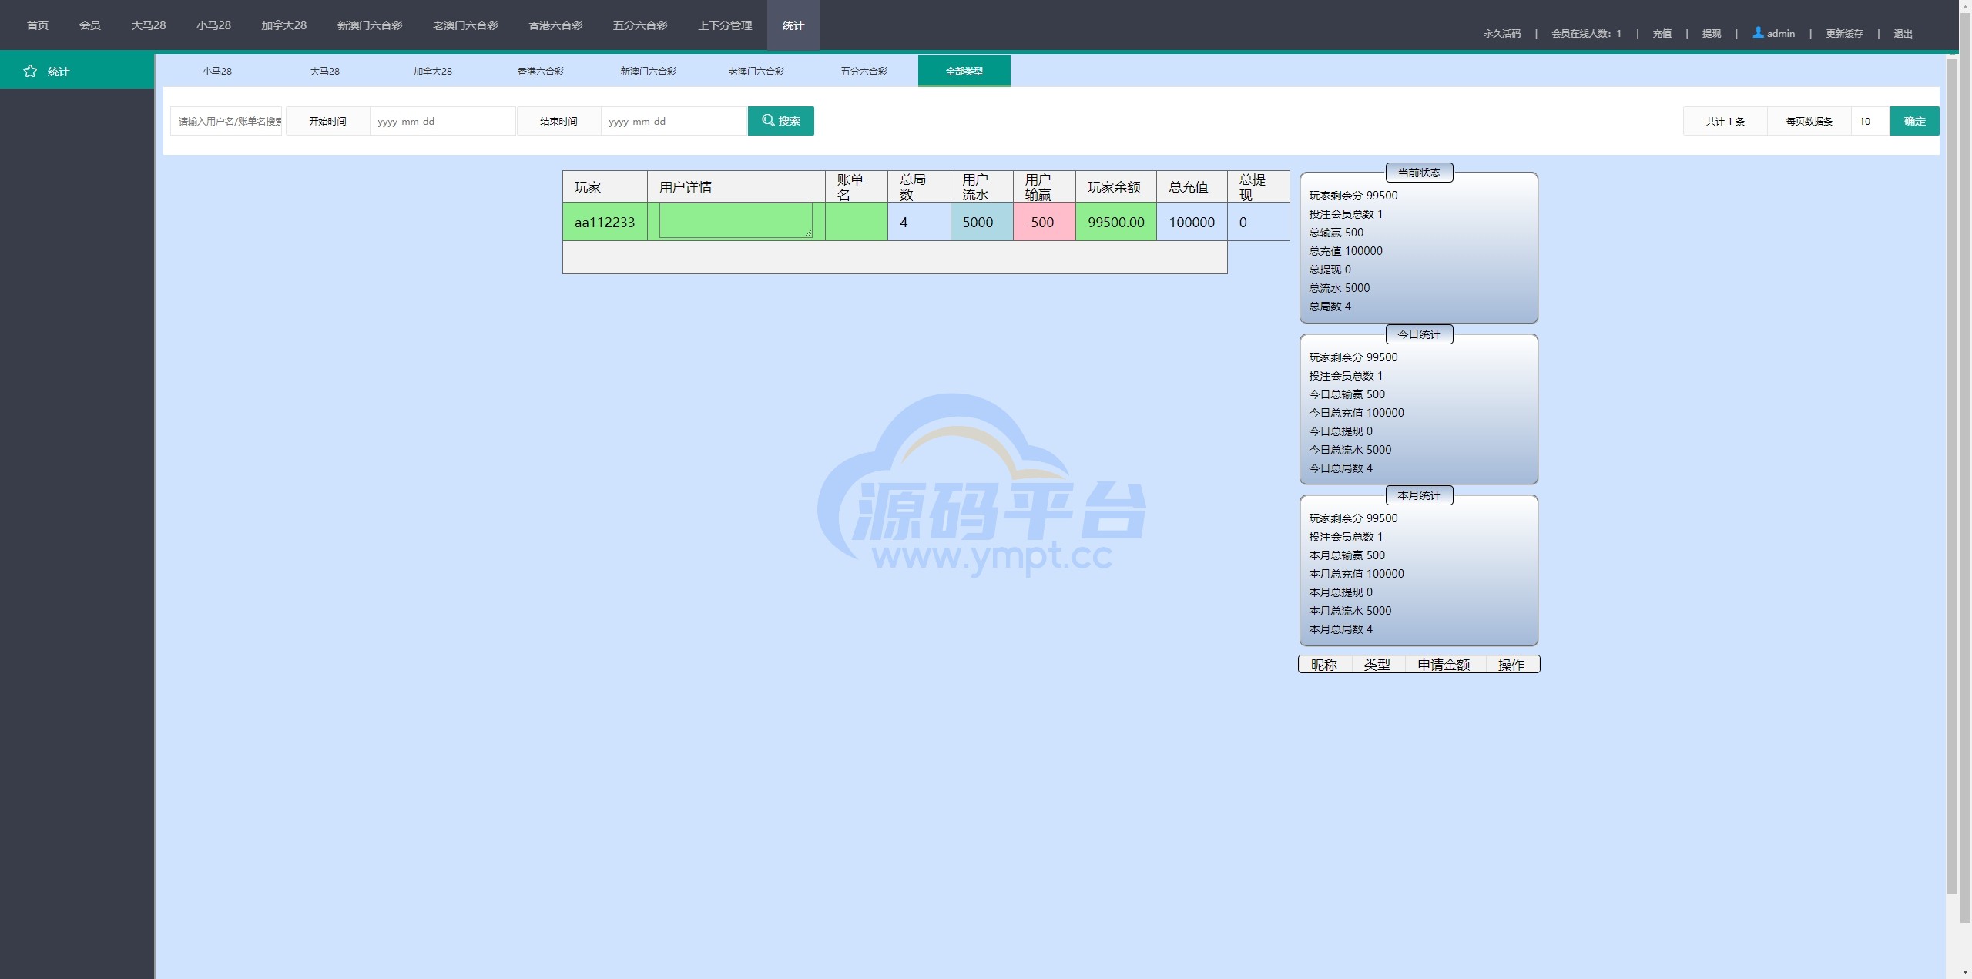This screenshot has width=1972, height=979.
Task: Click the 确定 confirm button
Action: [x=1914, y=121]
